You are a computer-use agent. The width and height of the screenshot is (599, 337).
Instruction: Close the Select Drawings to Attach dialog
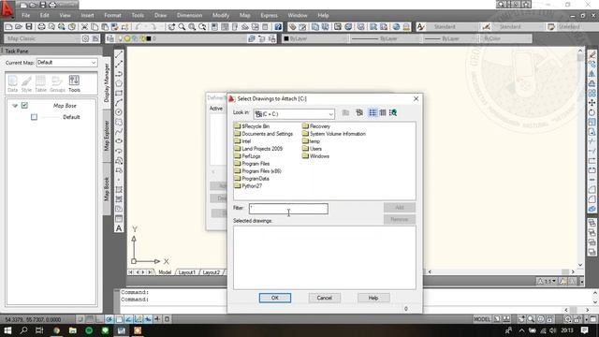[x=416, y=98]
